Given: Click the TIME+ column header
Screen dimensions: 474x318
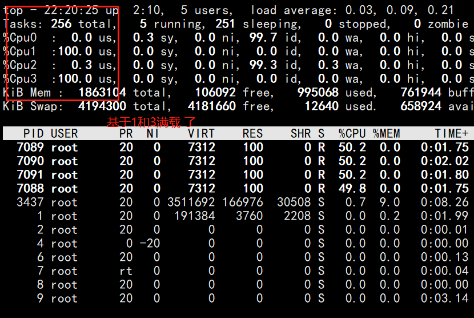Looking at the screenshot, I should tap(451, 133).
